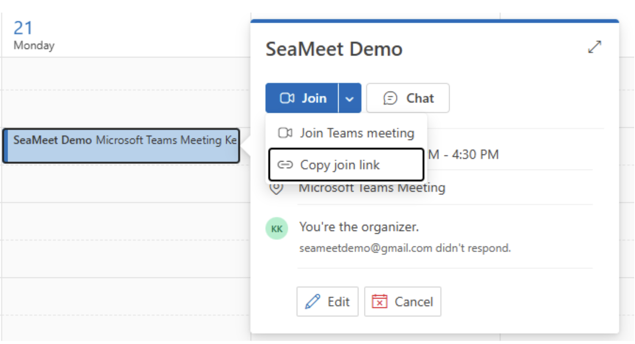
Task: Click the video camera icon in Join button
Action: pos(287,98)
